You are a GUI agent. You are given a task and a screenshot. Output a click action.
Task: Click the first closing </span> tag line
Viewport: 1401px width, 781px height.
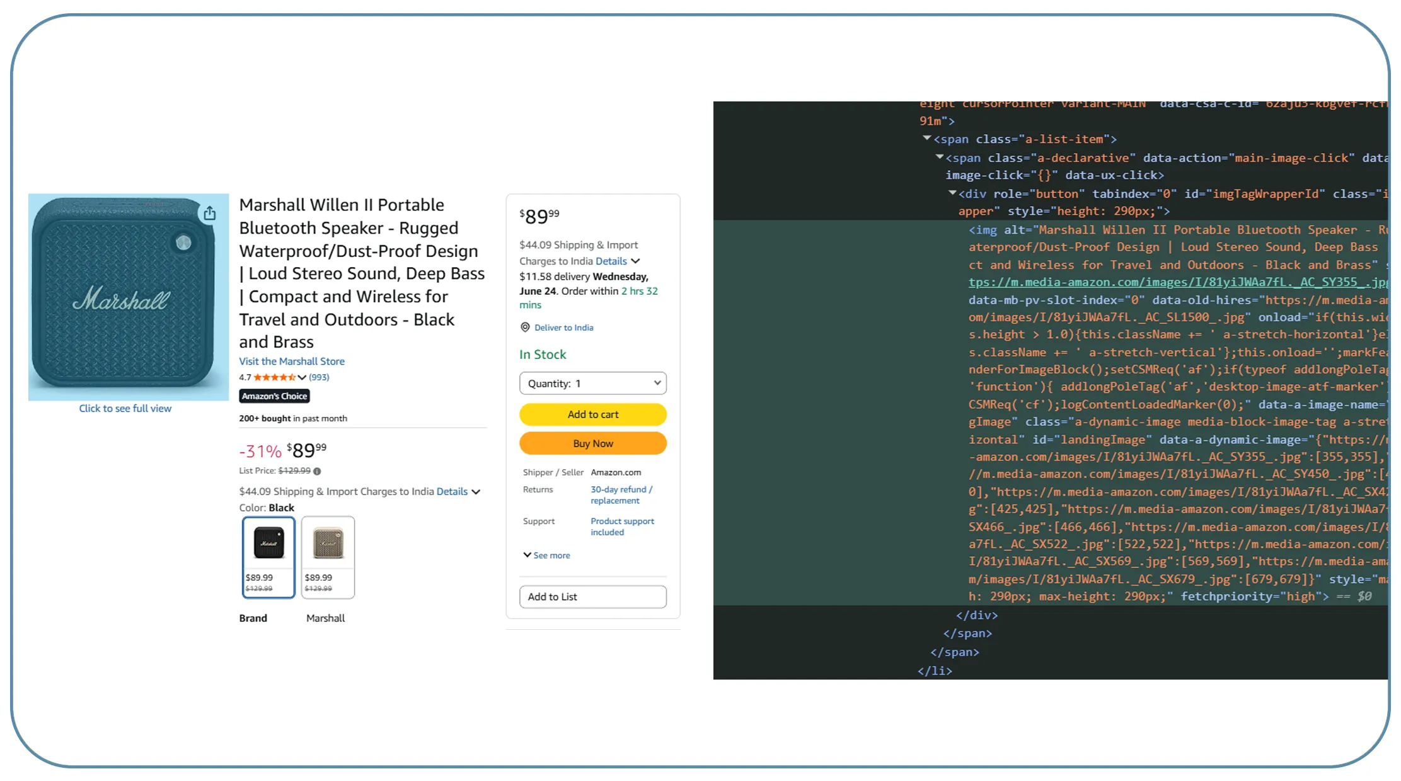(x=967, y=633)
